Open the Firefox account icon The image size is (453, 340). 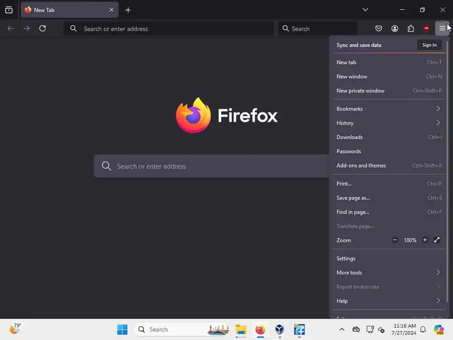[x=395, y=28]
